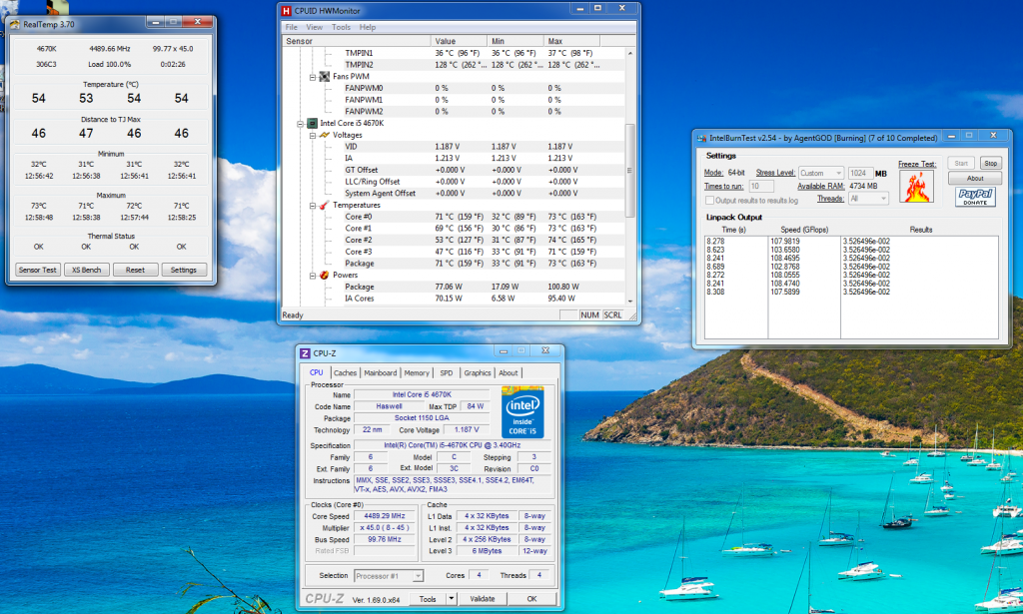Image resolution: width=1023 pixels, height=614 pixels.
Task: Collapse the Temperatures tree node
Action: pos(313,206)
